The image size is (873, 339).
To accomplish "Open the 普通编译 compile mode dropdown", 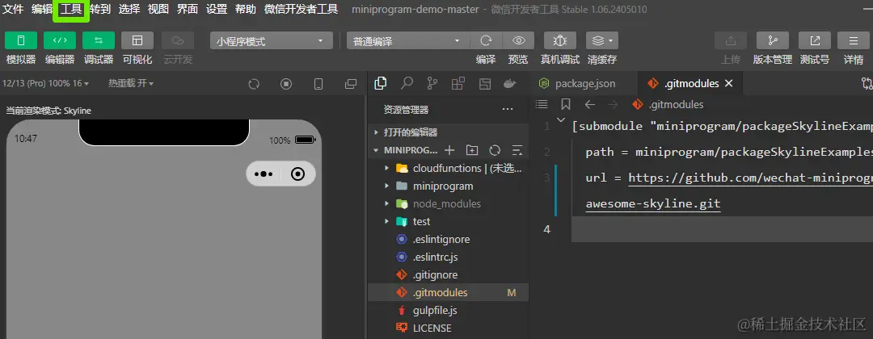I will [408, 41].
